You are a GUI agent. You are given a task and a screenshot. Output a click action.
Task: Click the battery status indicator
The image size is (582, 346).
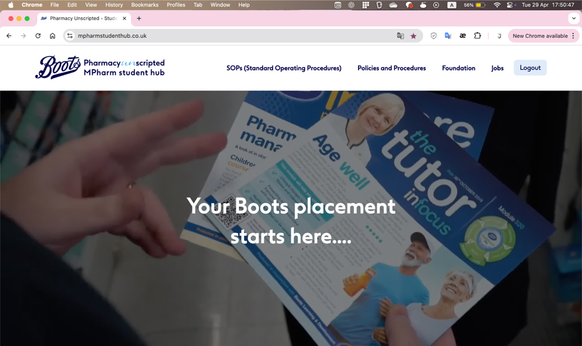475,5
